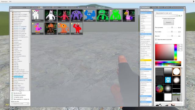Viewport: 195px width, 110px height.
Task: Collapse the 'Позирование' tool category
Action: coord(146,69)
